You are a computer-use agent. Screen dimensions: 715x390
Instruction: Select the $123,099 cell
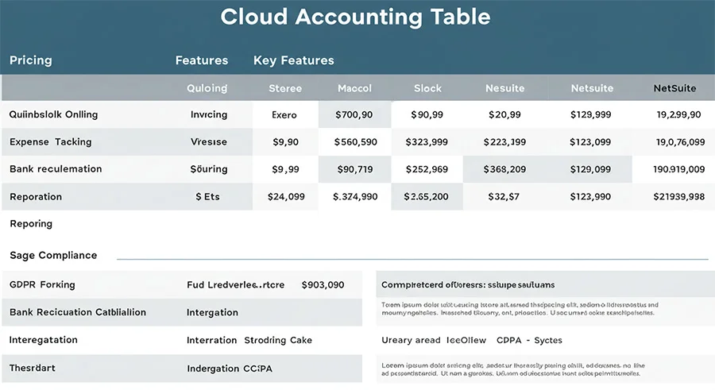[x=590, y=142]
